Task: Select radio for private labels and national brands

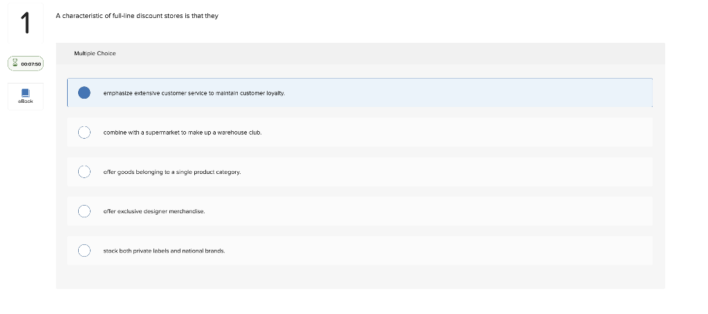Action: coord(84,251)
